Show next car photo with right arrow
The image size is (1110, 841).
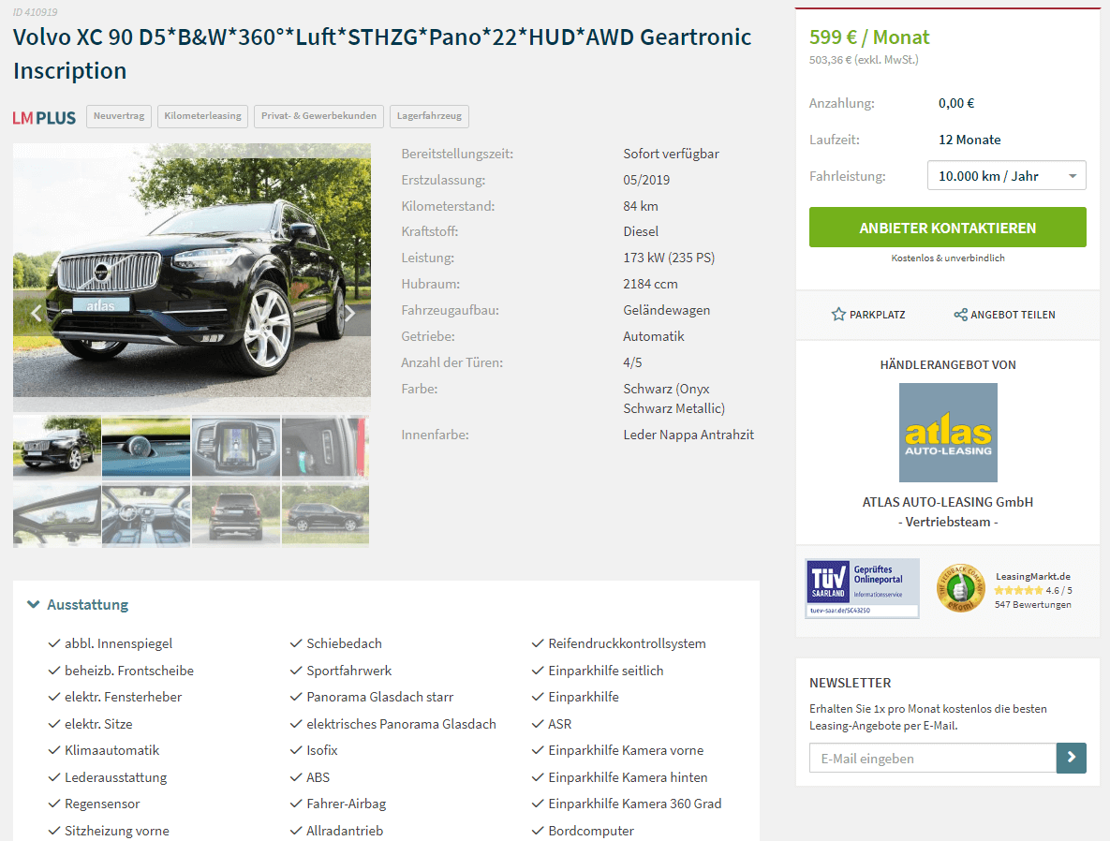[349, 313]
